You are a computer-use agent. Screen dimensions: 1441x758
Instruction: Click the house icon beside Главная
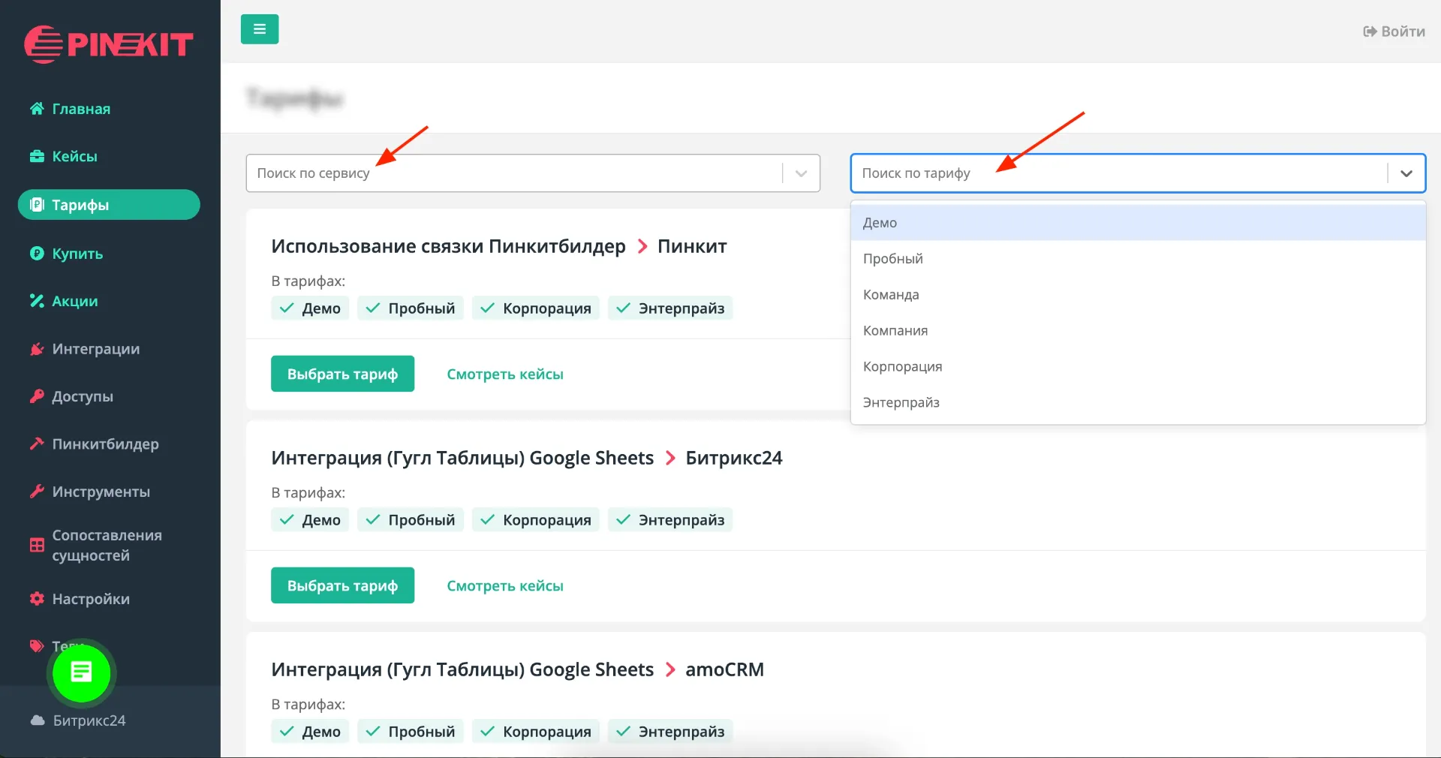36,109
